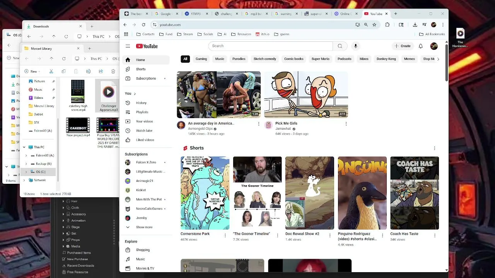Open Chrome downloads tray icon
Screen dimensions: 495x278
pos(415,25)
